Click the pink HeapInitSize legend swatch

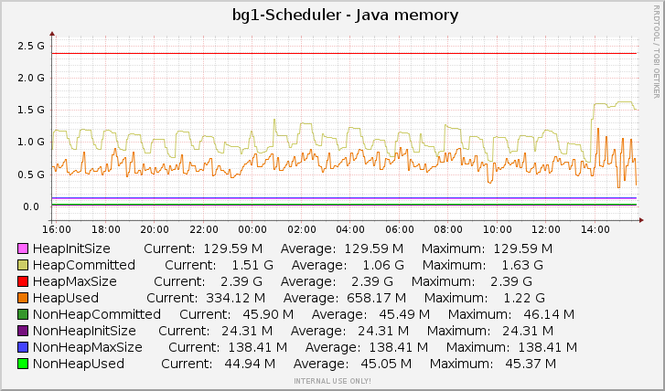tap(23, 248)
